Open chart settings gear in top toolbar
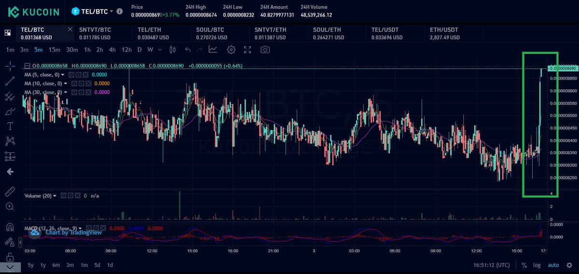The height and width of the screenshot is (274, 579). coord(231,49)
